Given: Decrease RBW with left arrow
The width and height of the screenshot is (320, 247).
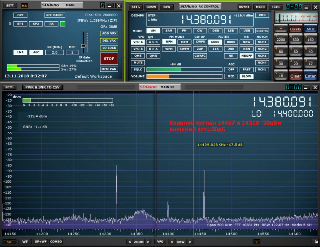Looking at the screenshot, I should (172, 242).
